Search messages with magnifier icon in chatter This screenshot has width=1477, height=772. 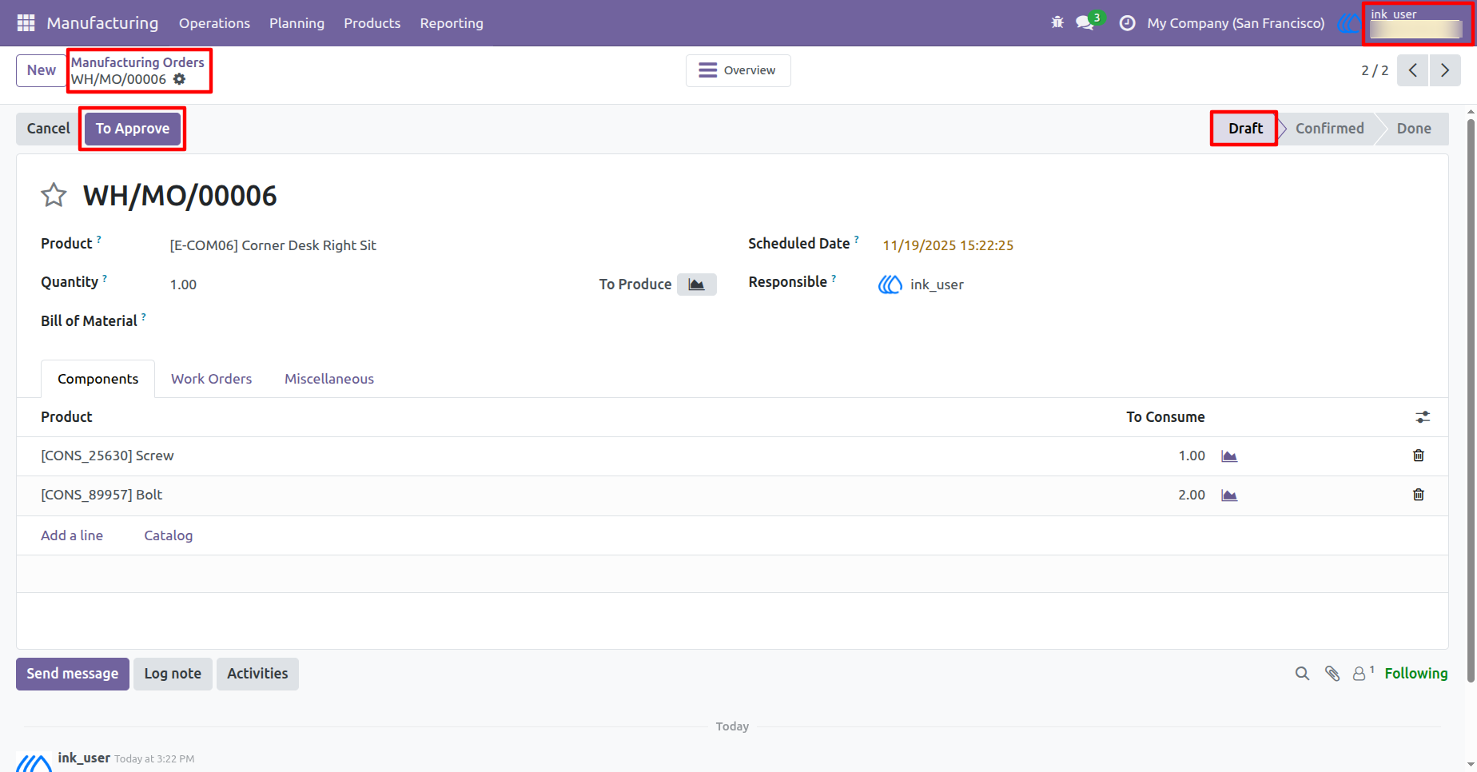coord(1302,674)
